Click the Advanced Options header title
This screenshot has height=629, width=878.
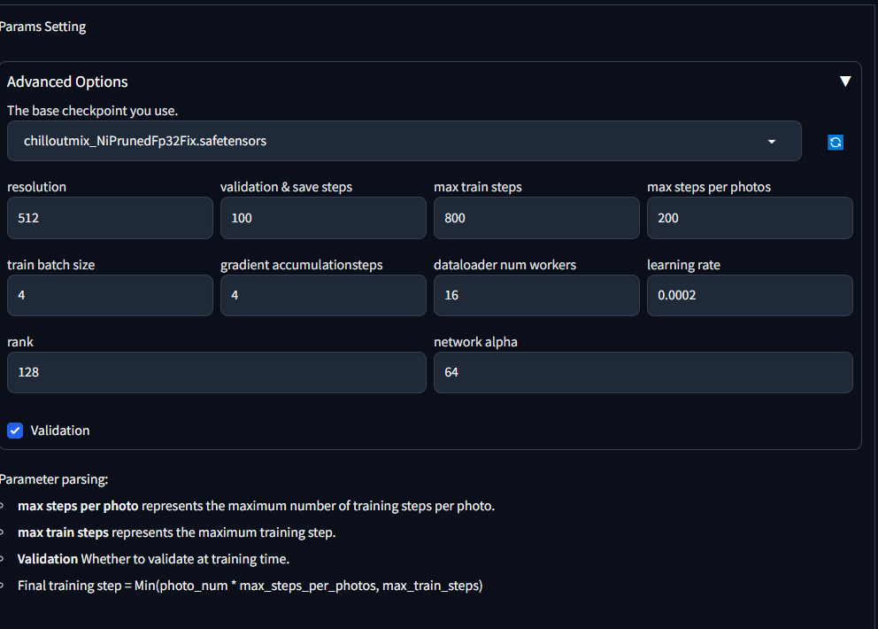[x=67, y=82]
